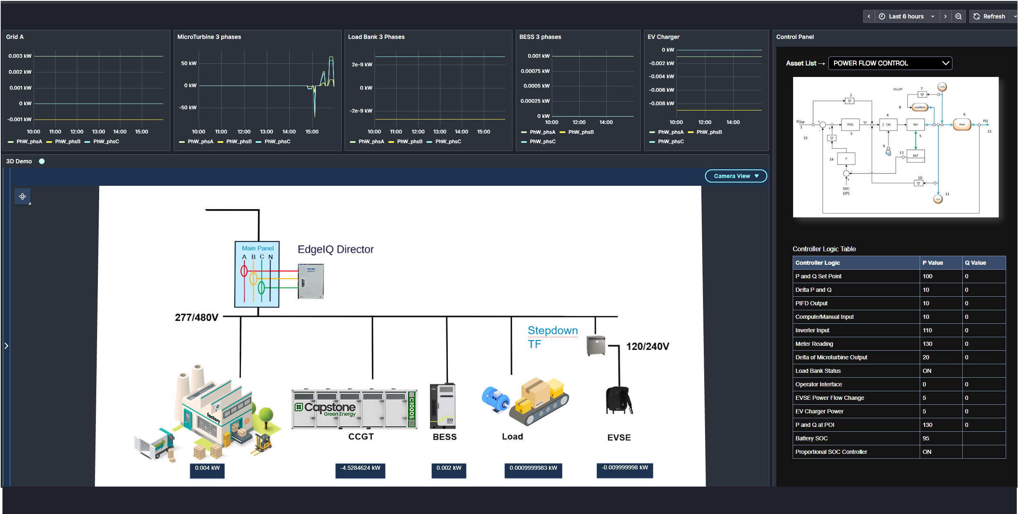Open the refresh interval dropdown arrow

[x=1014, y=16]
